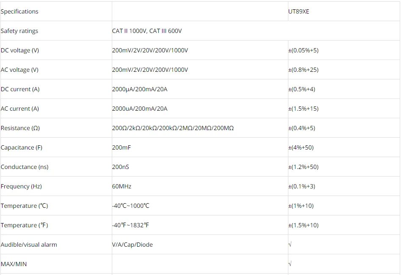Click the checkmark in MAX/MIN row
This screenshot has height=275, width=401.
(290, 264)
